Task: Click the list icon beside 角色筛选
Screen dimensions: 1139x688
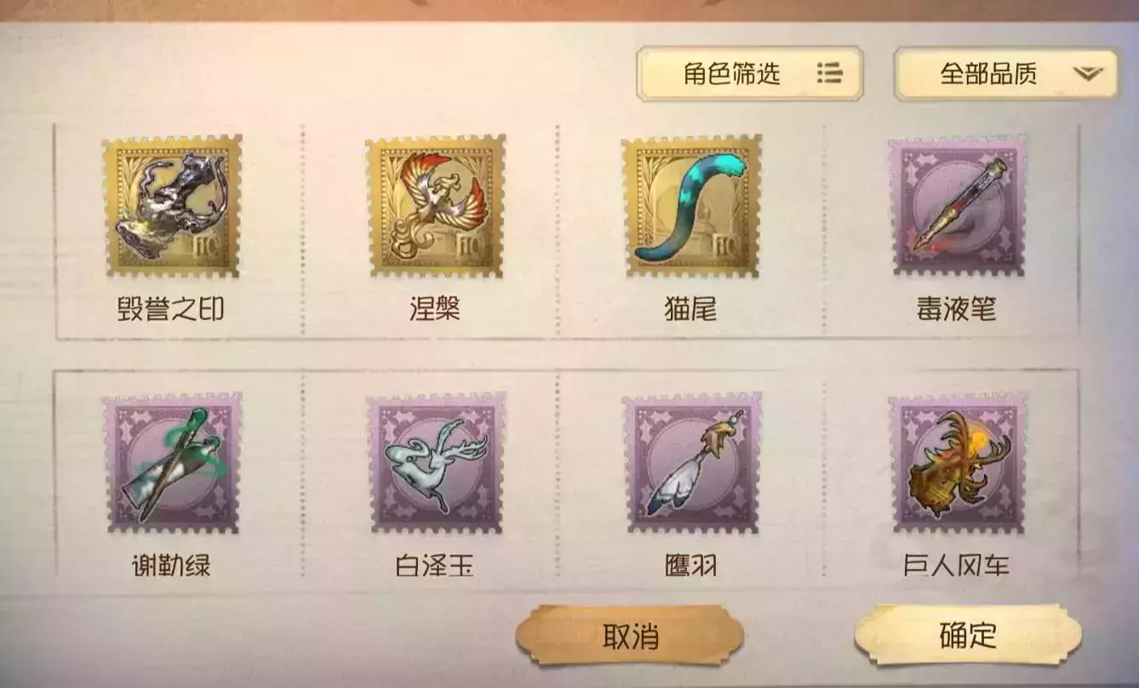Action: (x=829, y=73)
